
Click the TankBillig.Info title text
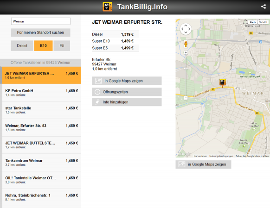142,7
